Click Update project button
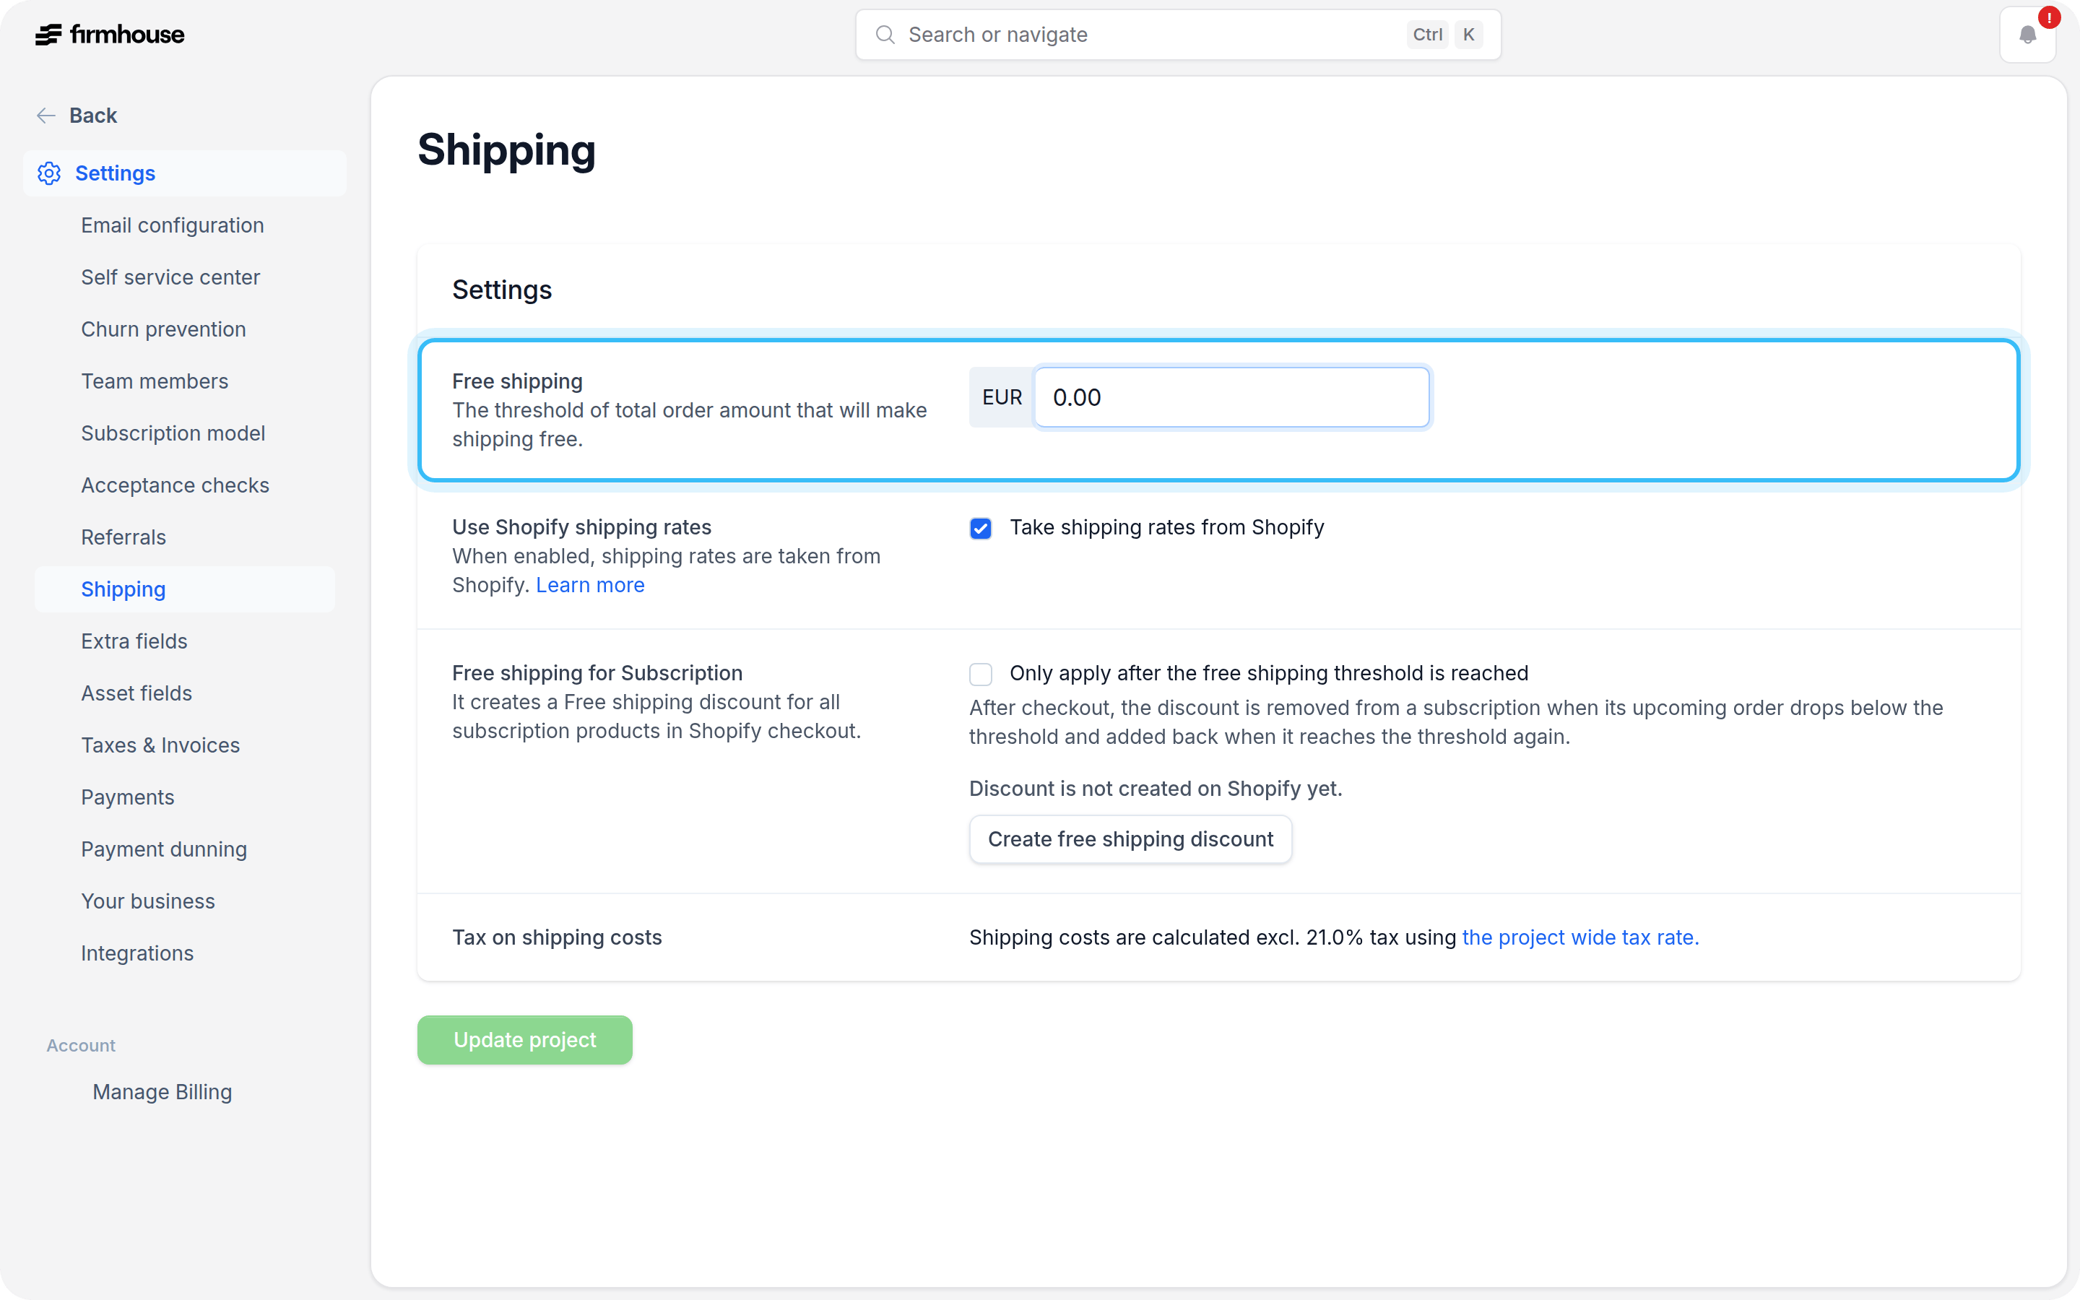Screen dimensions: 2080x1300 pyautogui.click(x=525, y=1040)
